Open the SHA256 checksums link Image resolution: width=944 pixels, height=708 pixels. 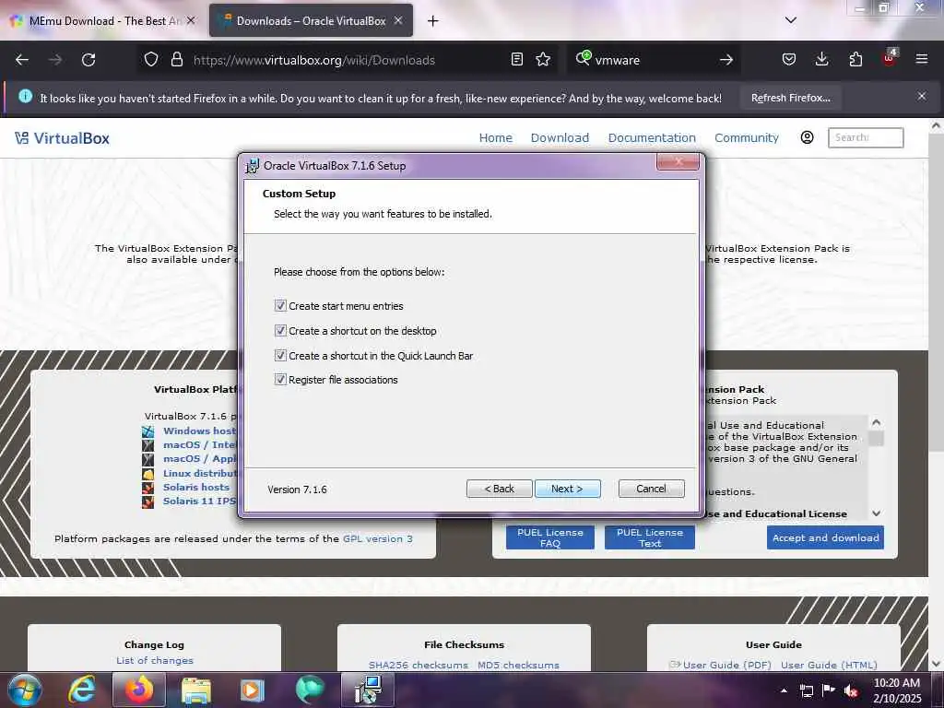pyautogui.click(x=419, y=665)
